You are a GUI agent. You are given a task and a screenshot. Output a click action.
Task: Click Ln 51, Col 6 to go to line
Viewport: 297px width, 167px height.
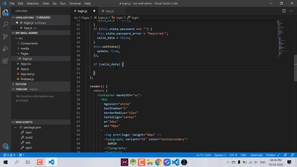pos(203,155)
